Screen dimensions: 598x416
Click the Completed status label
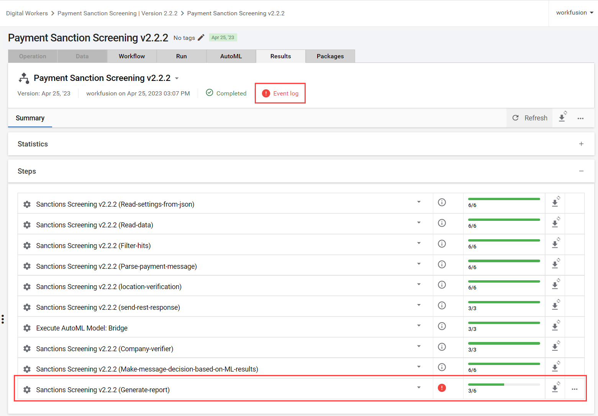[231, 94]
